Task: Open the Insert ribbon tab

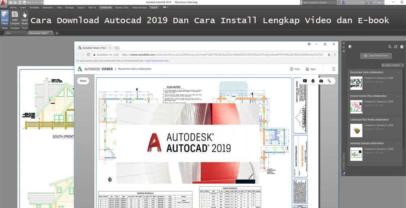Action: tap(23, 7)
